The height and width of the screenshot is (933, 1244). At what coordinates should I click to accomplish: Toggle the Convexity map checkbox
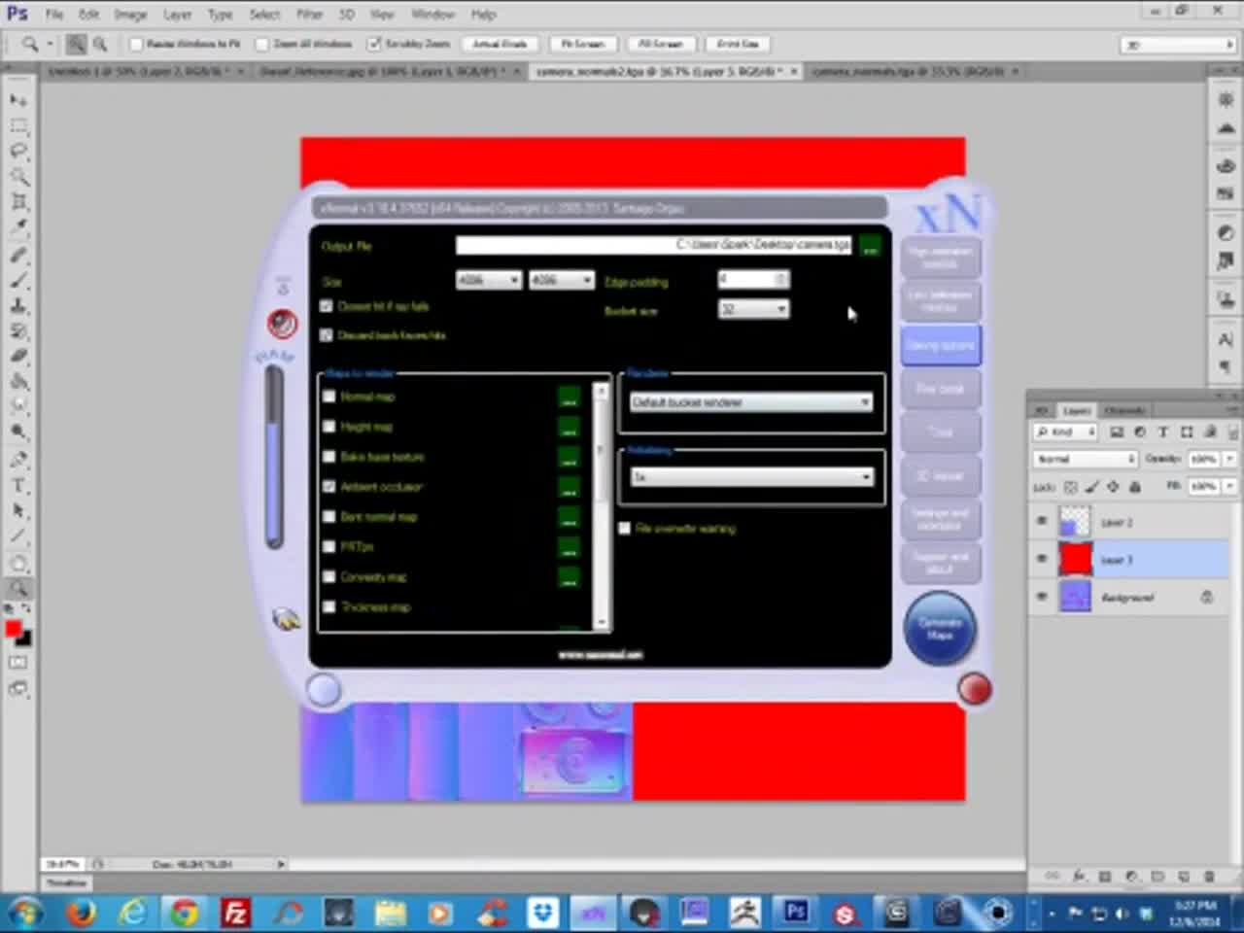[328, 576]
